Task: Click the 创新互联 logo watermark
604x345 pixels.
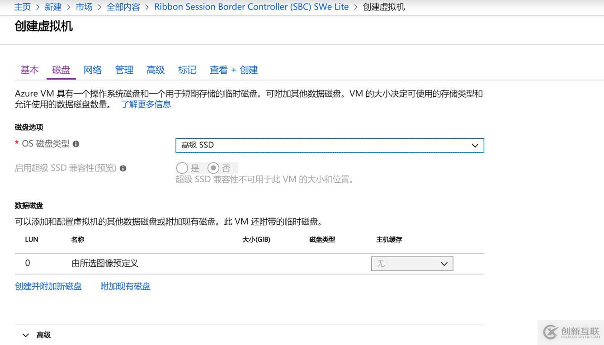Action: pos(571,332)
